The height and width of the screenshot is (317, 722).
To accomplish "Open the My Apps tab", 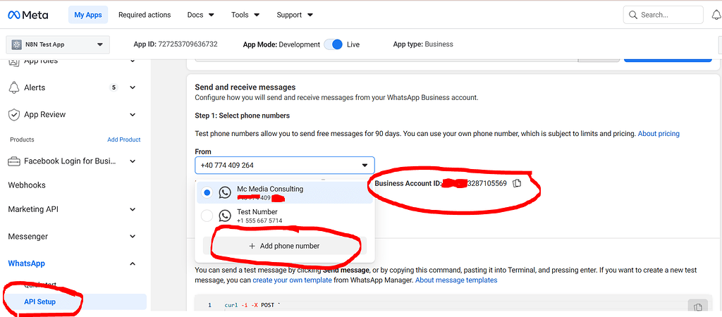I will (x=88, y=15).
